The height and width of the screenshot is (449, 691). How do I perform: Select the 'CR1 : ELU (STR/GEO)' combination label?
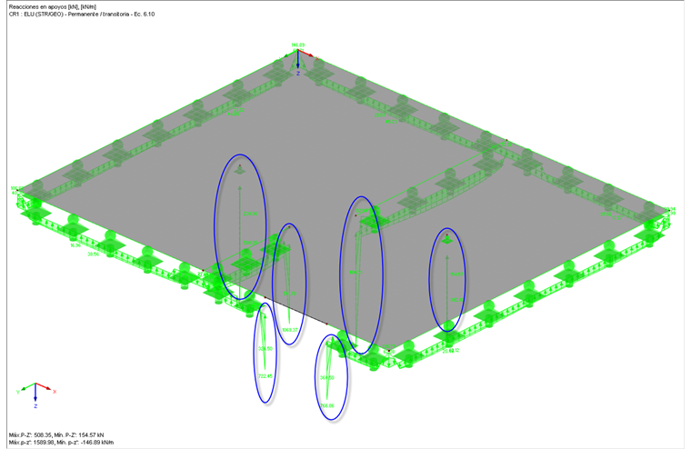click(82, 15)
